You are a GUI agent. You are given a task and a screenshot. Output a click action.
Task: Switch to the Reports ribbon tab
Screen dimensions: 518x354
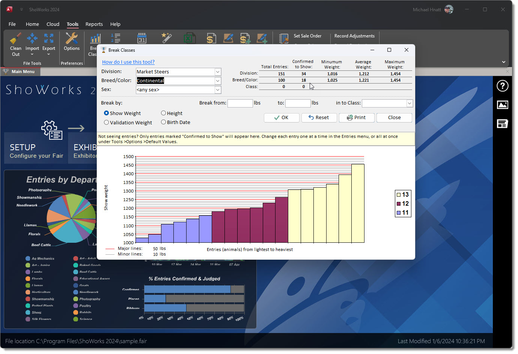point(94,24)
